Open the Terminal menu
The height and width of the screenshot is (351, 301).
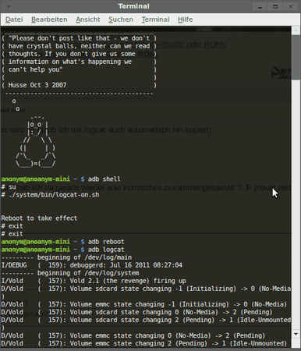[155, 19]
